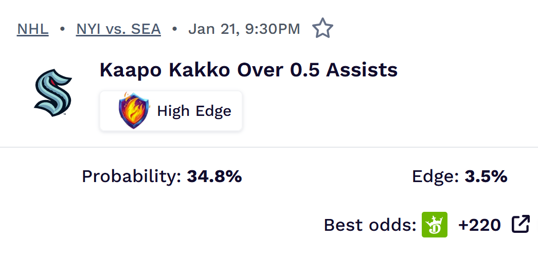Click the NHL league link
Viewport: 538px width, 259px height.
coord(33,29)
